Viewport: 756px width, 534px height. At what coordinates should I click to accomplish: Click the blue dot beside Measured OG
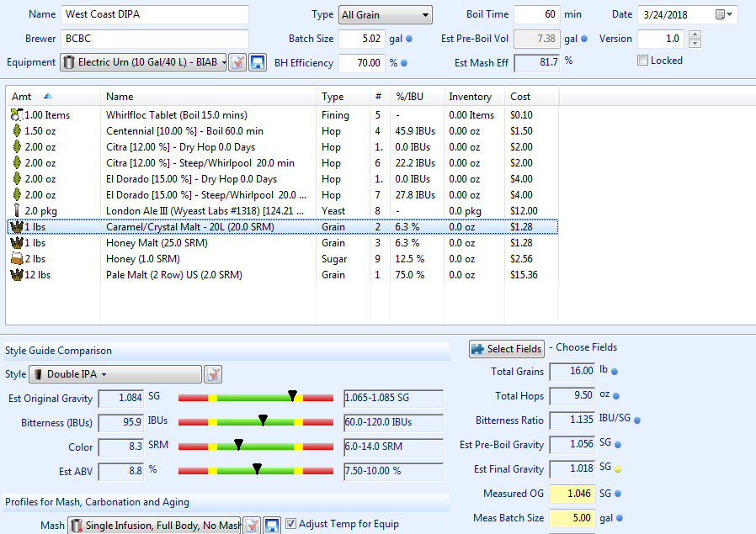(x=618, y=494)
